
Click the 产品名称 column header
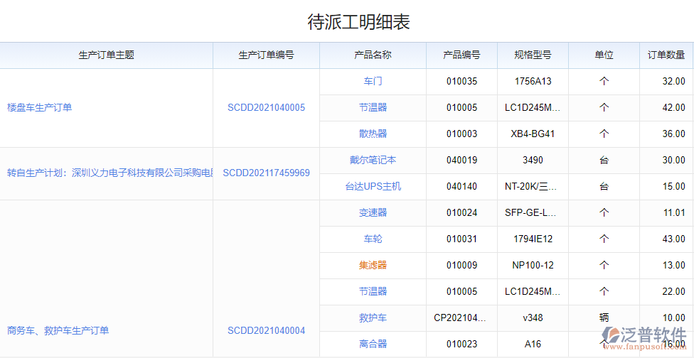(x=373, y=55)
